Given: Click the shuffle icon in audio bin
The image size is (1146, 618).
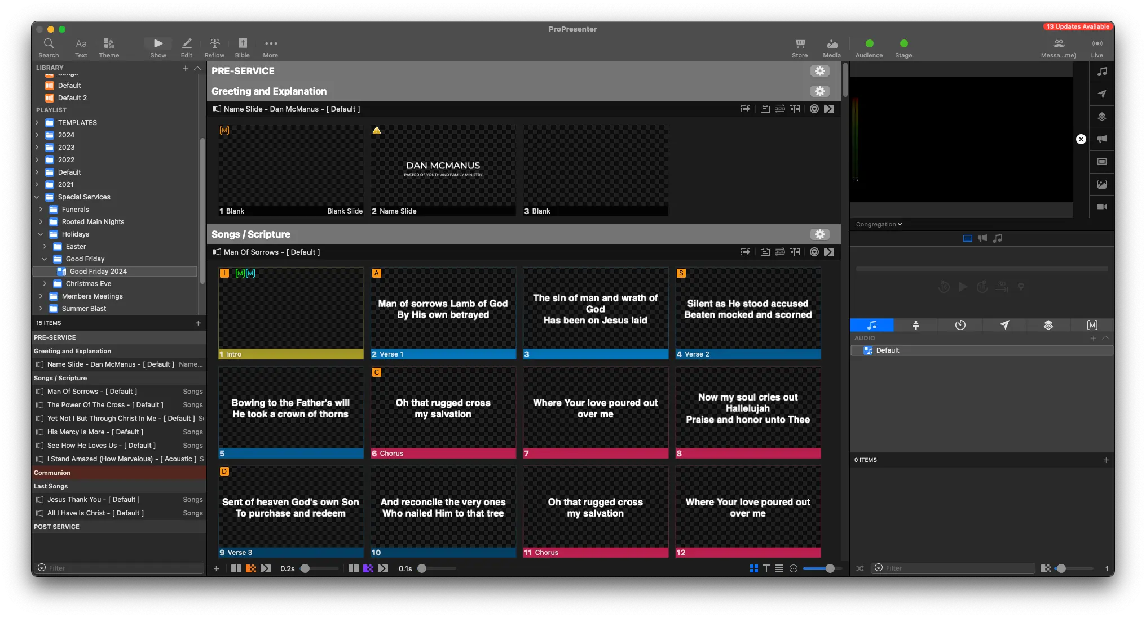Looking at the screenshot, I should coord(859,568).
